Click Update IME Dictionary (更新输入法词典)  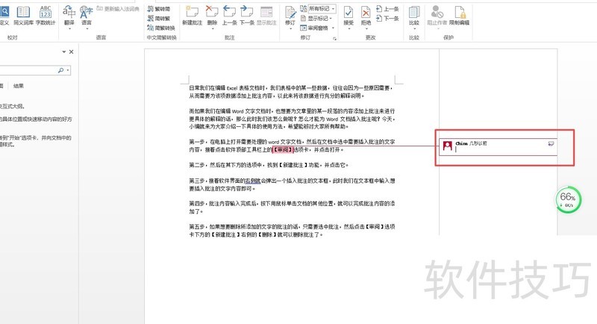tap(118, 8)
